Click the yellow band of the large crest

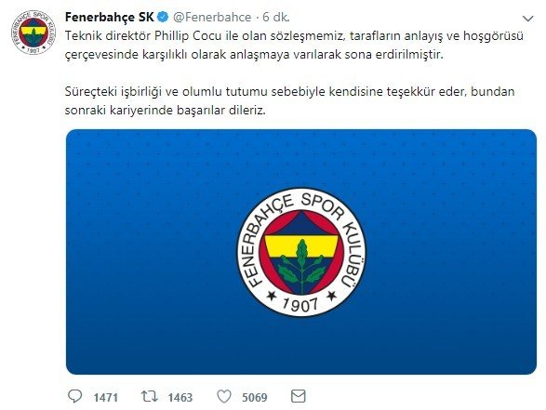(x=301, y=246)
